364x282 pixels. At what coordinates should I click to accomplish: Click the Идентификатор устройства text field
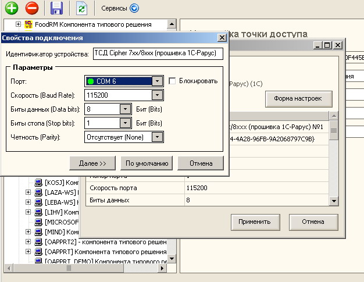tap(156, 54)
